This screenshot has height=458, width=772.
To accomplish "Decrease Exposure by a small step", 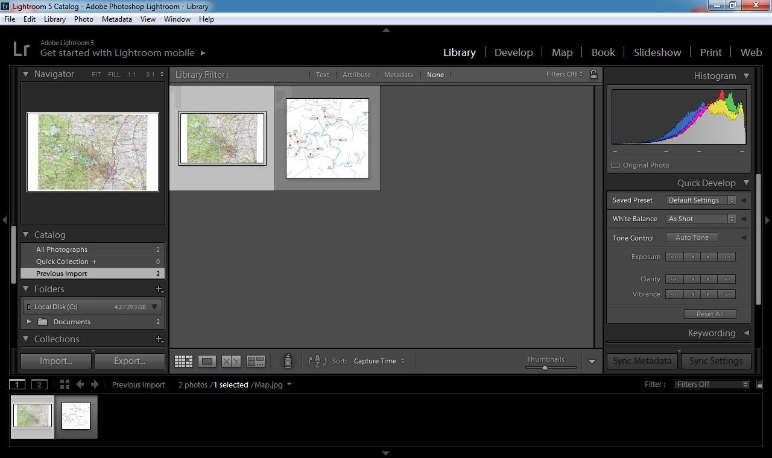I will (692, 257).
